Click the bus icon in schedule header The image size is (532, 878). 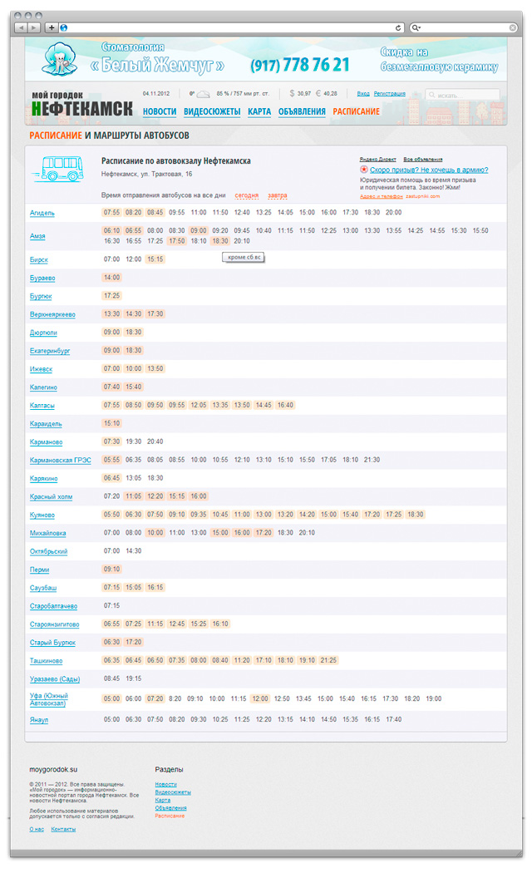(57, 169)
